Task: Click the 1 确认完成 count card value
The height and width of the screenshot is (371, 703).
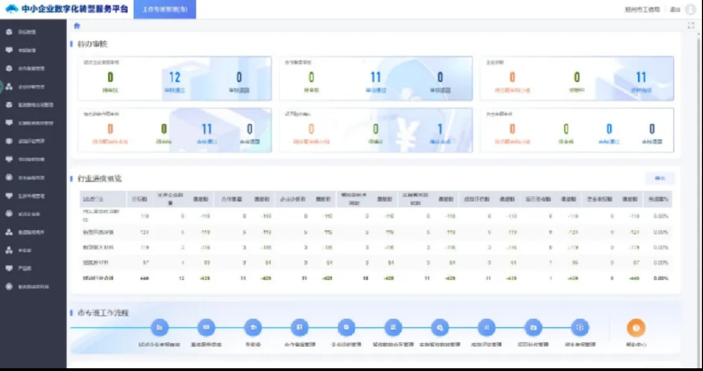Action: point(440,129)
